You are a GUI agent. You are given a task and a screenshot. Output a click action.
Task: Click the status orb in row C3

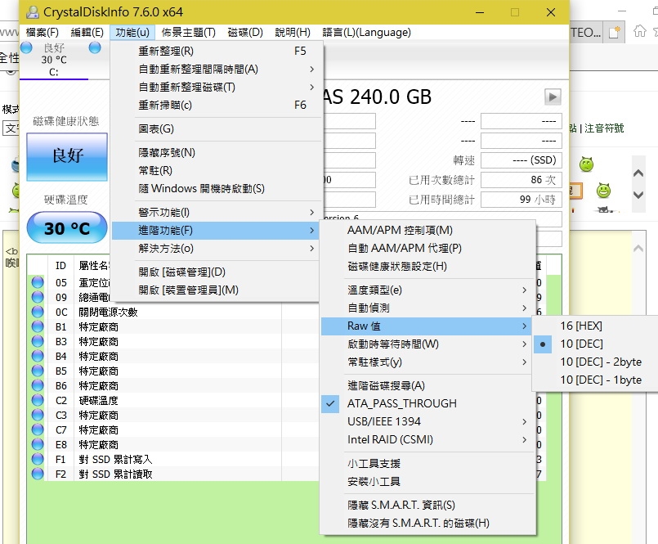click(x=38, y=415)
